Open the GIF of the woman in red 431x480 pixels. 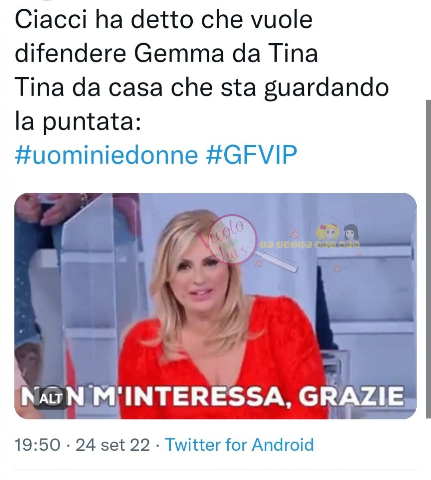[215, 306]
